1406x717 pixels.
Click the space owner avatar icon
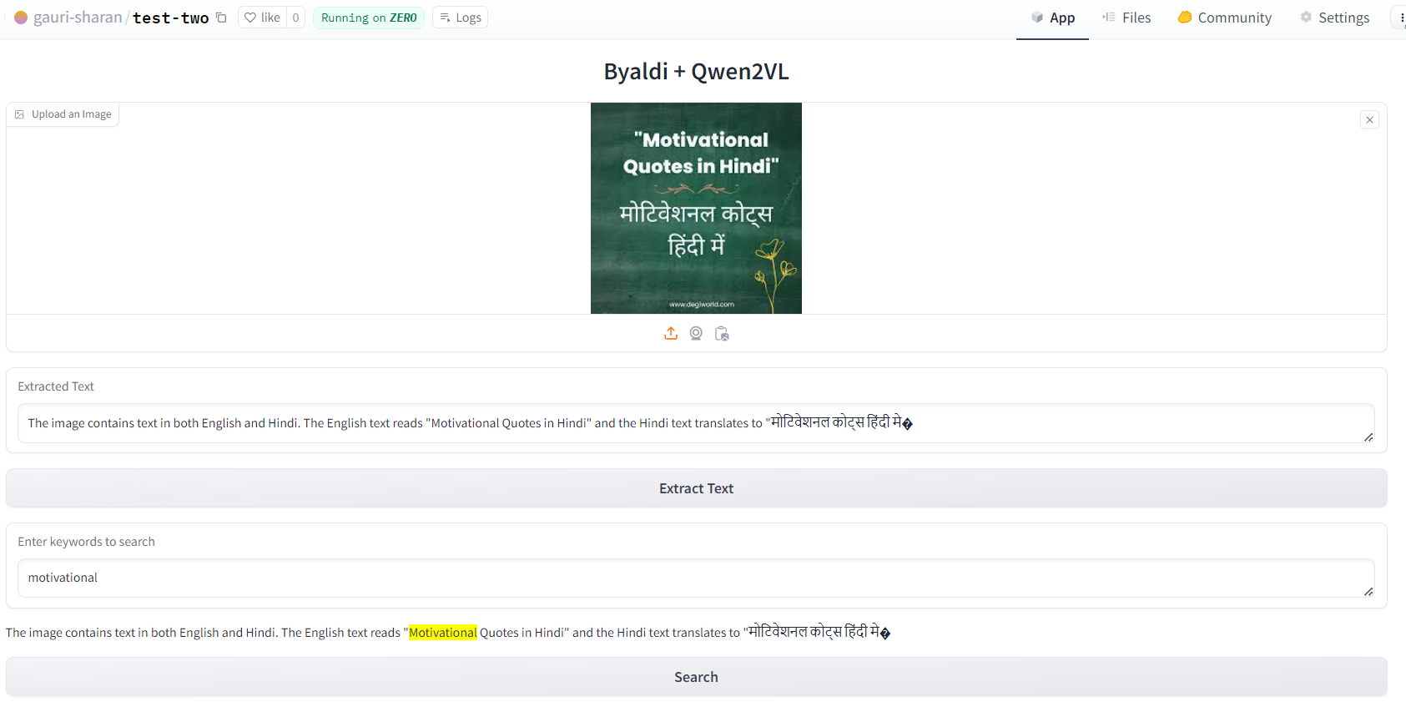click(21, 18)
